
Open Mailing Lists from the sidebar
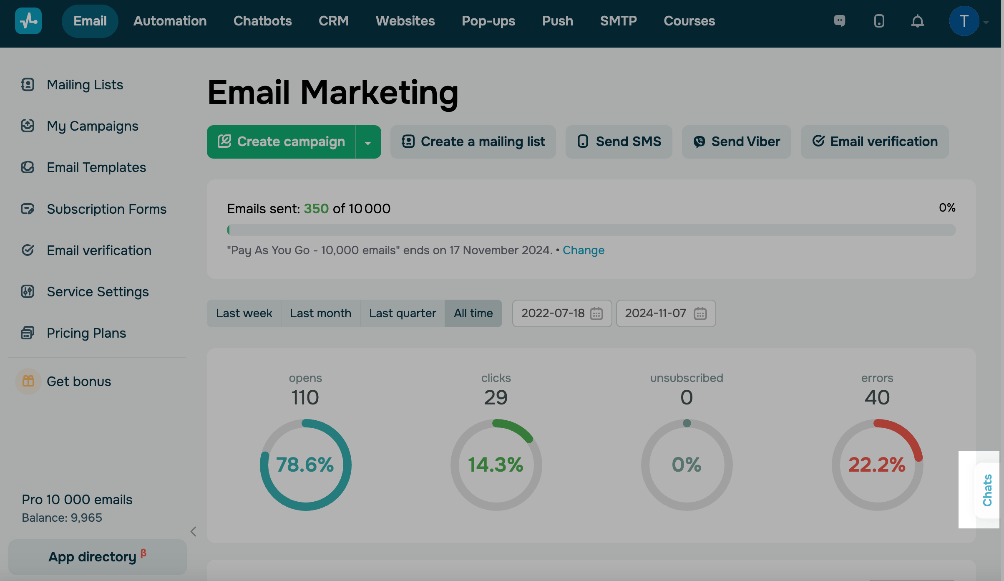click(85, 85)
